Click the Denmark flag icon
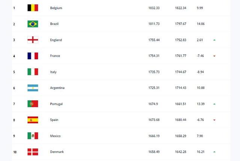The image size is (240, 161). [33, 152]
